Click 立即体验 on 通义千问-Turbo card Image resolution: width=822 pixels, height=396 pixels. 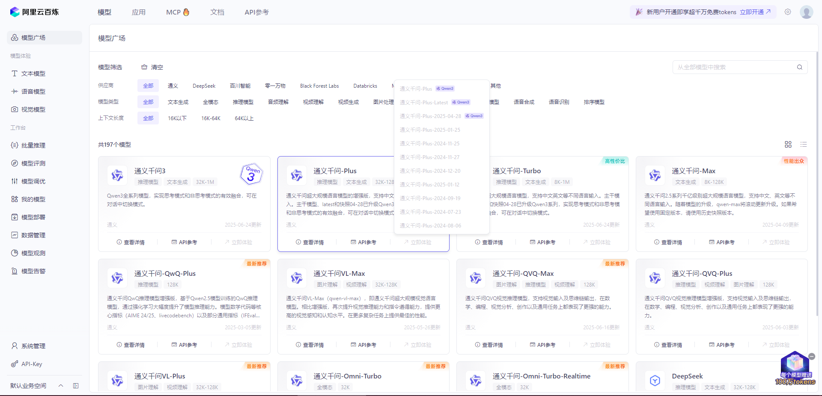tap(596, 242)
